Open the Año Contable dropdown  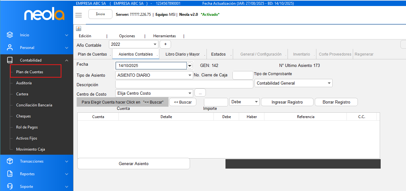155,45
